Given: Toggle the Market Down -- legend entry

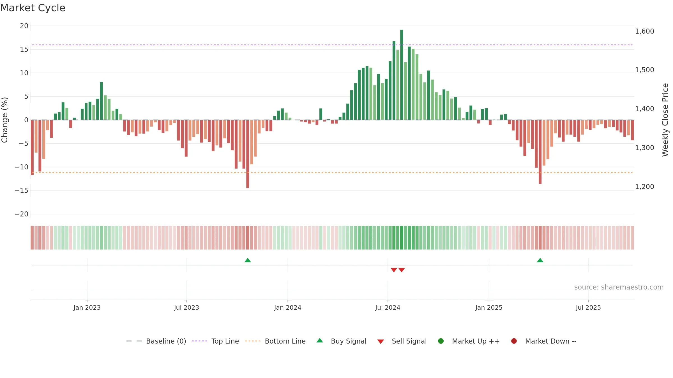Looking at the screenshot, I should click(x=543, y=341).
